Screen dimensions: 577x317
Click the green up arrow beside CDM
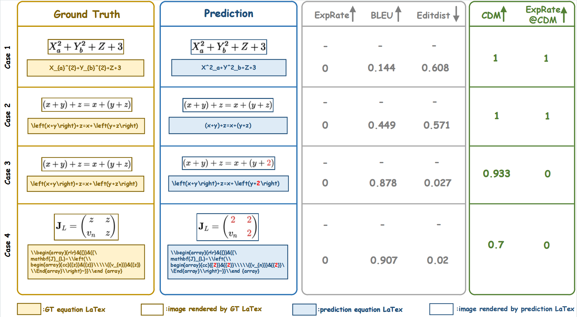(x=503, y=14)
